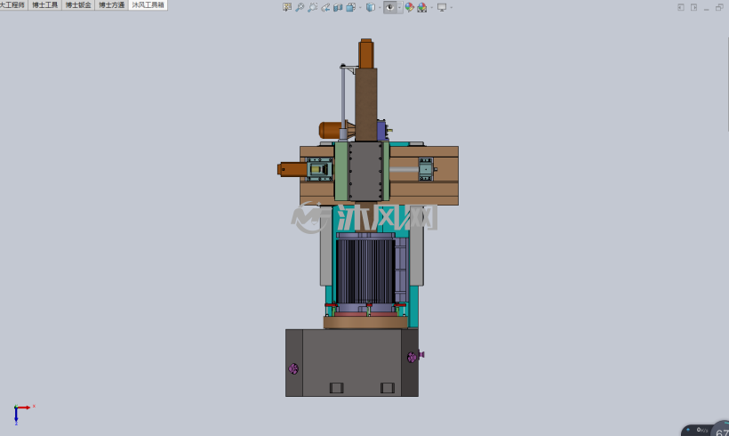729x436 pixels.
Task: Switch to the 博士方通 tab
Action: [112, 4]
